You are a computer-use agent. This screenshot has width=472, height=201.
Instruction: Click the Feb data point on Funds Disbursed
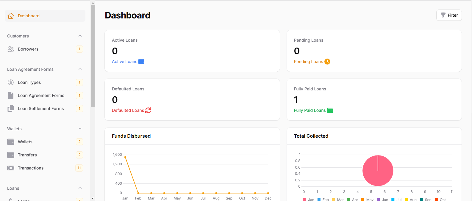pyautogui.click(x=138, y=193)
